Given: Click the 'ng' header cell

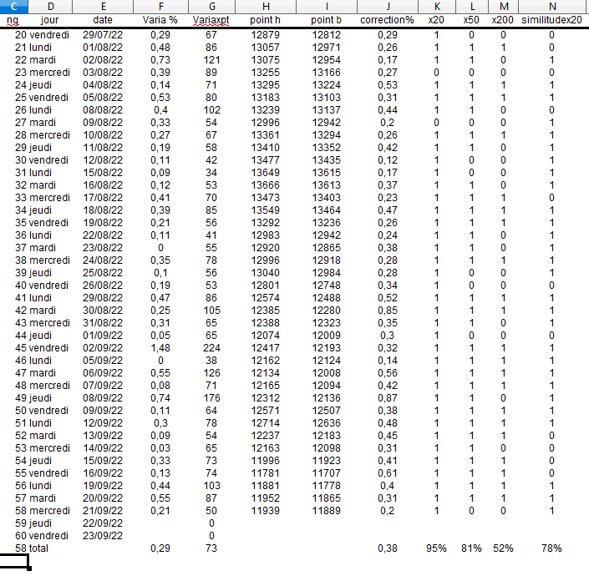Looking at the screenshot, I should (13, 21).
